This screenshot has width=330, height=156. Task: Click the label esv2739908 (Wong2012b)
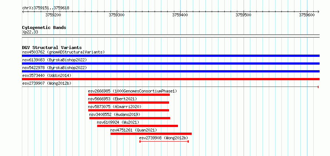(x=164, y=138)
